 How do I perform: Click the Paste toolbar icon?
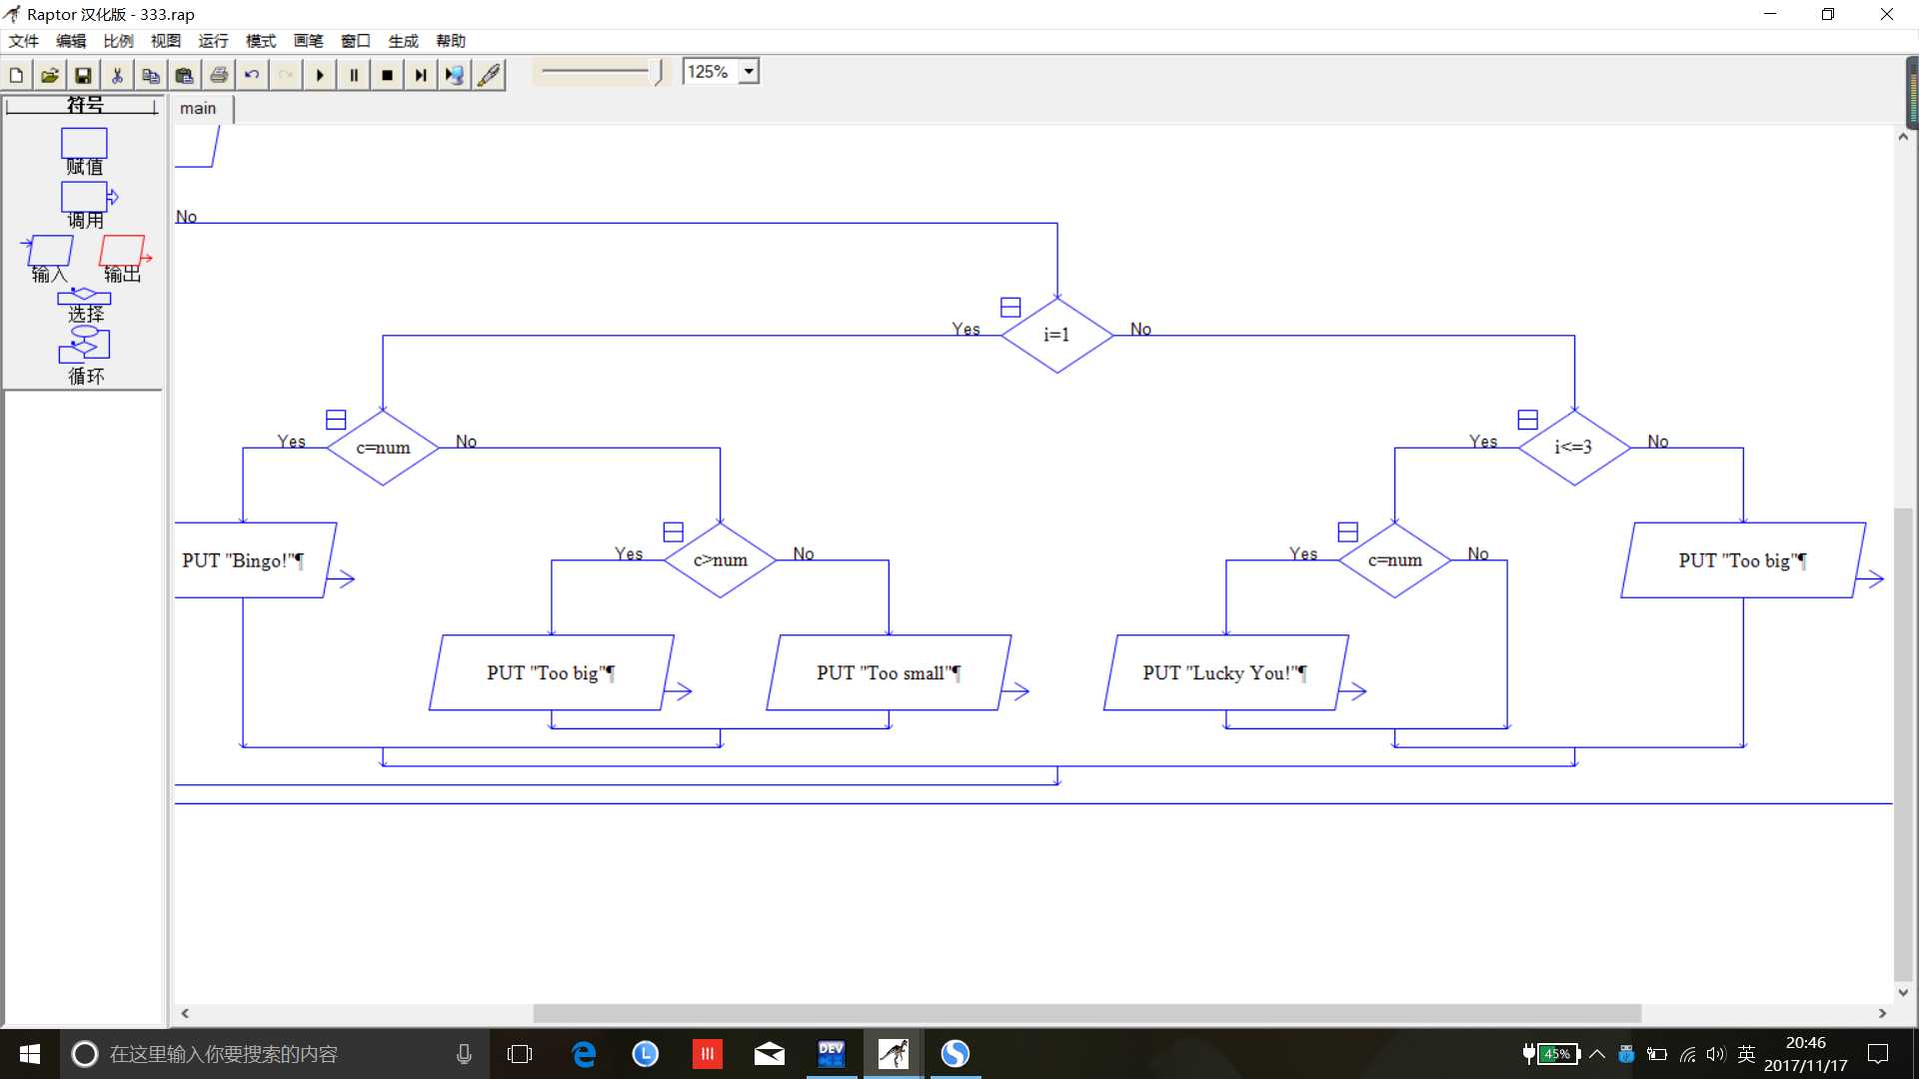point(185,75)
